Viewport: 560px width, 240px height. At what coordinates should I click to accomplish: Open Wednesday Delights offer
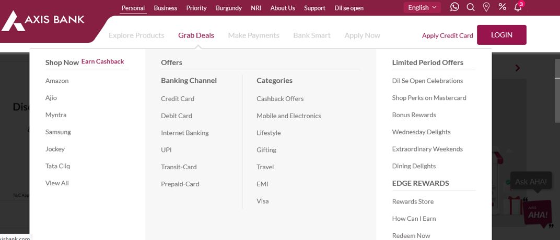tap(421, 132)
